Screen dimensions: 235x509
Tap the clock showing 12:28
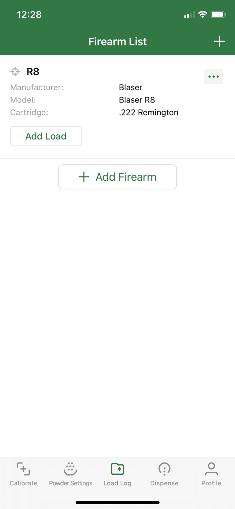click(29, 14)
